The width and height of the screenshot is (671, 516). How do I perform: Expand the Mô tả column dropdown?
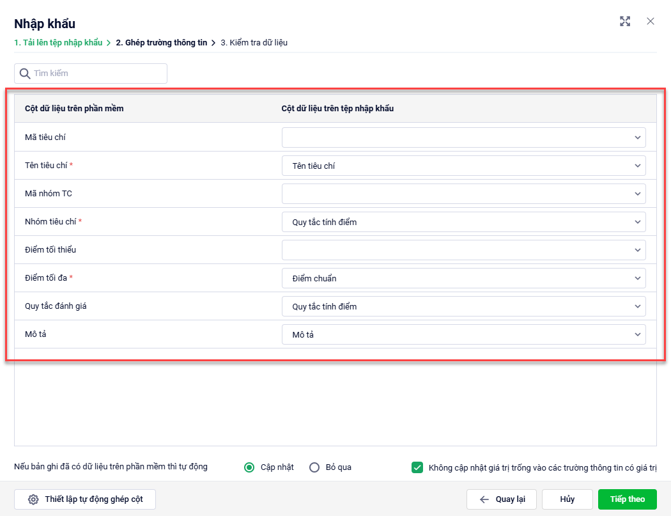(463, 334)
